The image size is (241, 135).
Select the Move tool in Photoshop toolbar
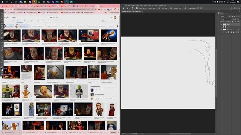pos(2,13)
